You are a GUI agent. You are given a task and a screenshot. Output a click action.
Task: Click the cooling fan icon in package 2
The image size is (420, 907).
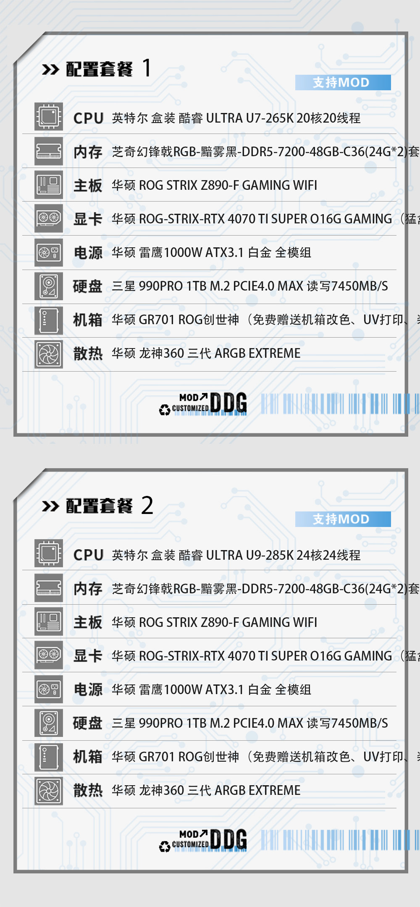coord(49,791)
